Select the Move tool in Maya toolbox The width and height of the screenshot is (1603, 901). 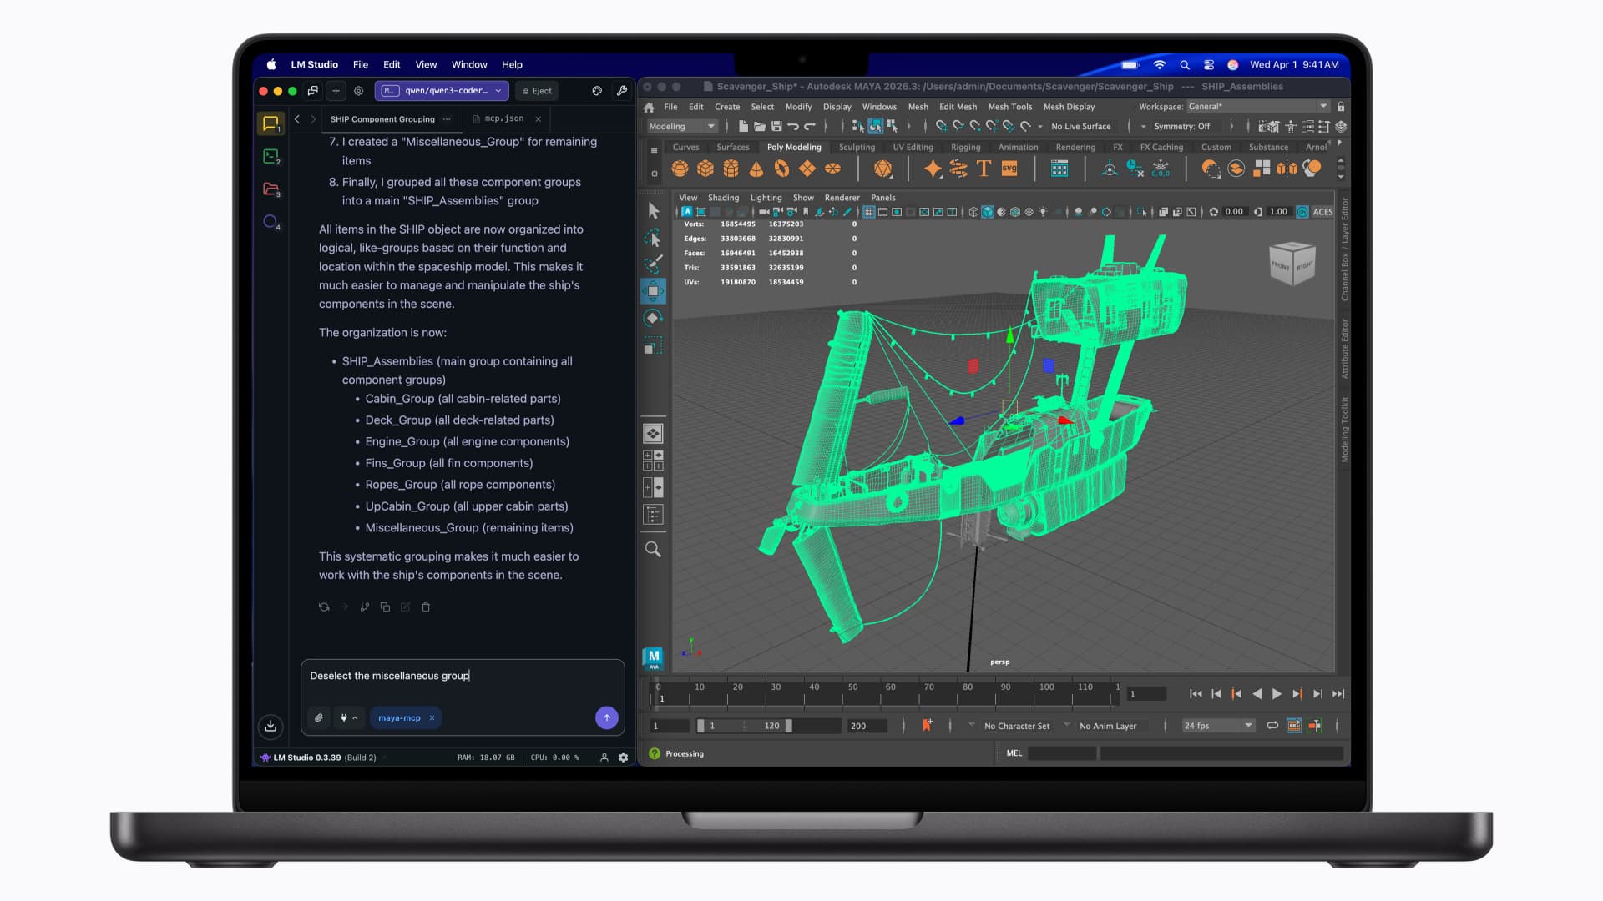pos(653,291)
